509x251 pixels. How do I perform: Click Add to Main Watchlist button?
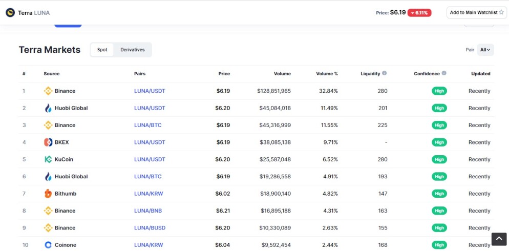point(477,12)
